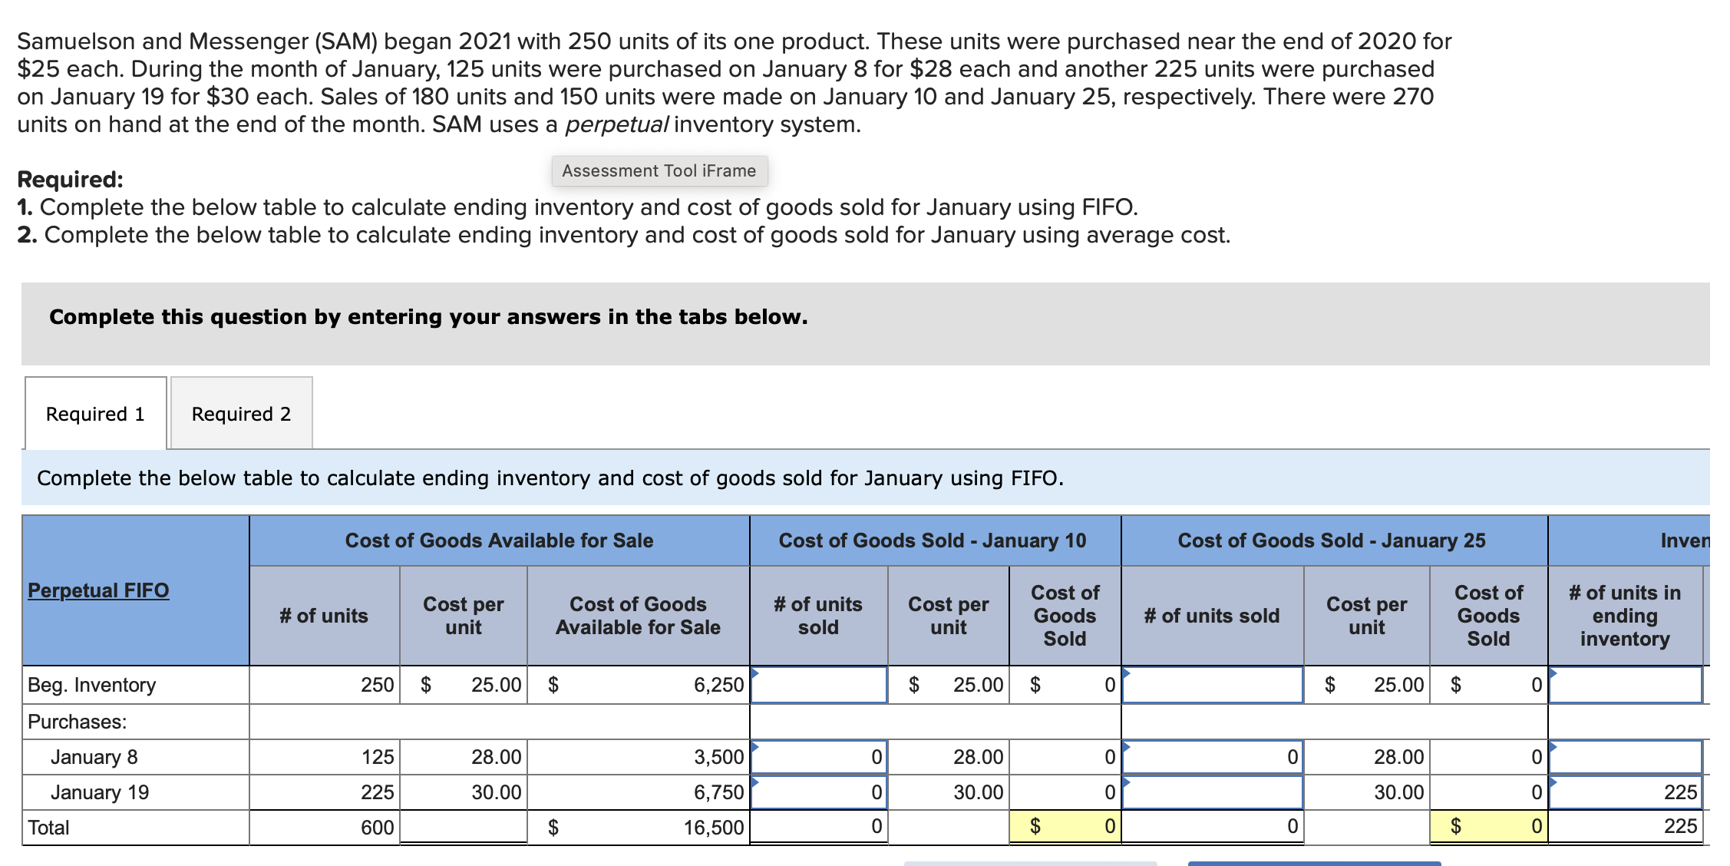The width and height of the screenshot is (1730, 866).
Task: Select the Required 1 tab
Action: (x=95, y=414)
